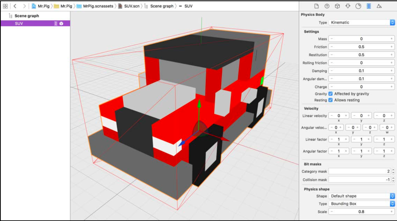Toggle the Affected by gravity checkbox

(331, 94)
